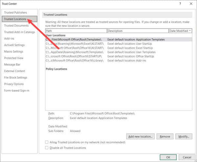
Task: Open ActiveX Settings category
Action: coord(14,45)
